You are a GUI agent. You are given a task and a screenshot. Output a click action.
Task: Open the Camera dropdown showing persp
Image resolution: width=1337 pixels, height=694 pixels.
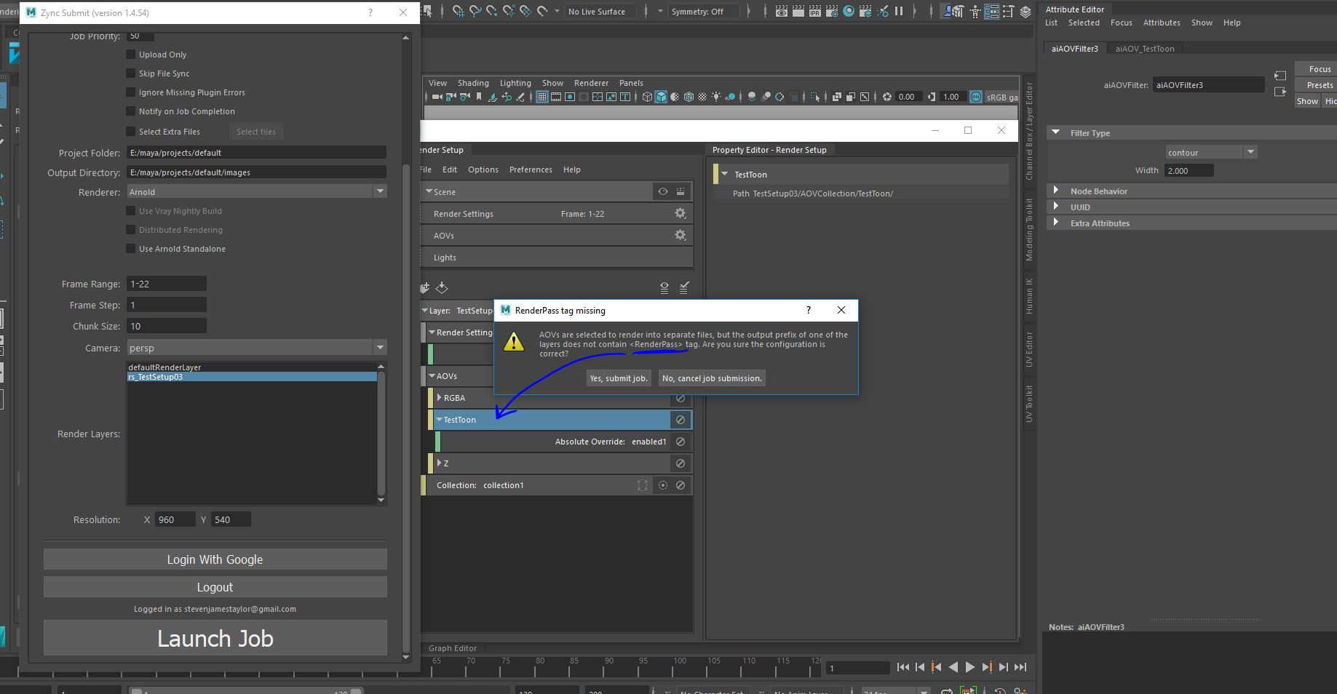pyautogui.click(x=256, y=348)
